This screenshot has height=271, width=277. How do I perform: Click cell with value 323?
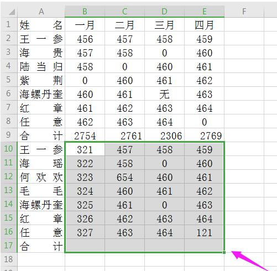pyautogui.click(x=85, y=177)
